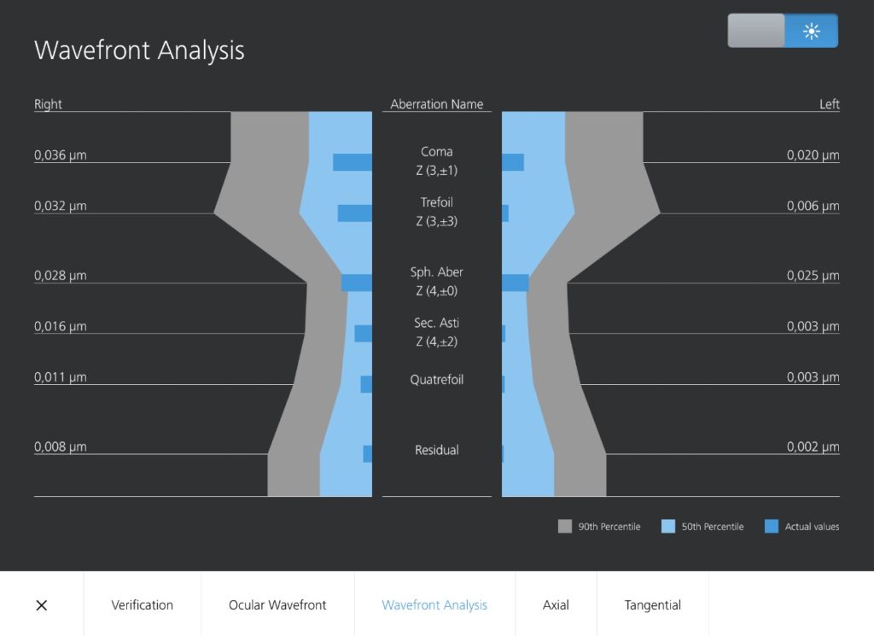Click the Quatrefoil aberration label
The width and height of the screenshot is (874, 636).
[x=437, y=380]
